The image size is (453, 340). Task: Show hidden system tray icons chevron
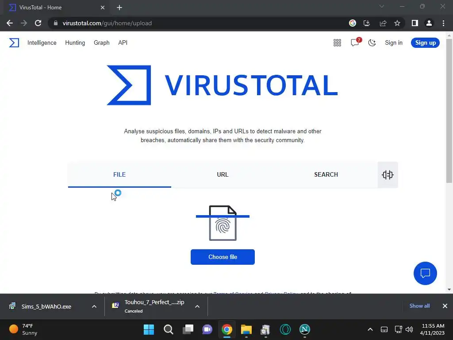point(370,329)
